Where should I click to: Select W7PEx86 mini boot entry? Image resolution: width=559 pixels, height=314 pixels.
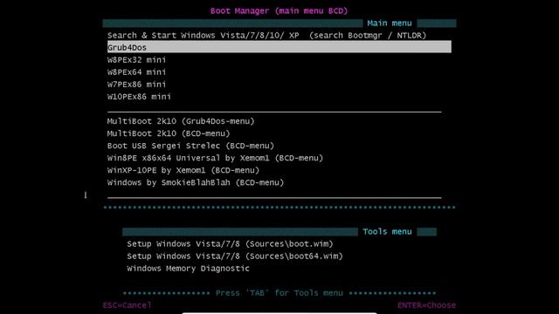(136, 85)
